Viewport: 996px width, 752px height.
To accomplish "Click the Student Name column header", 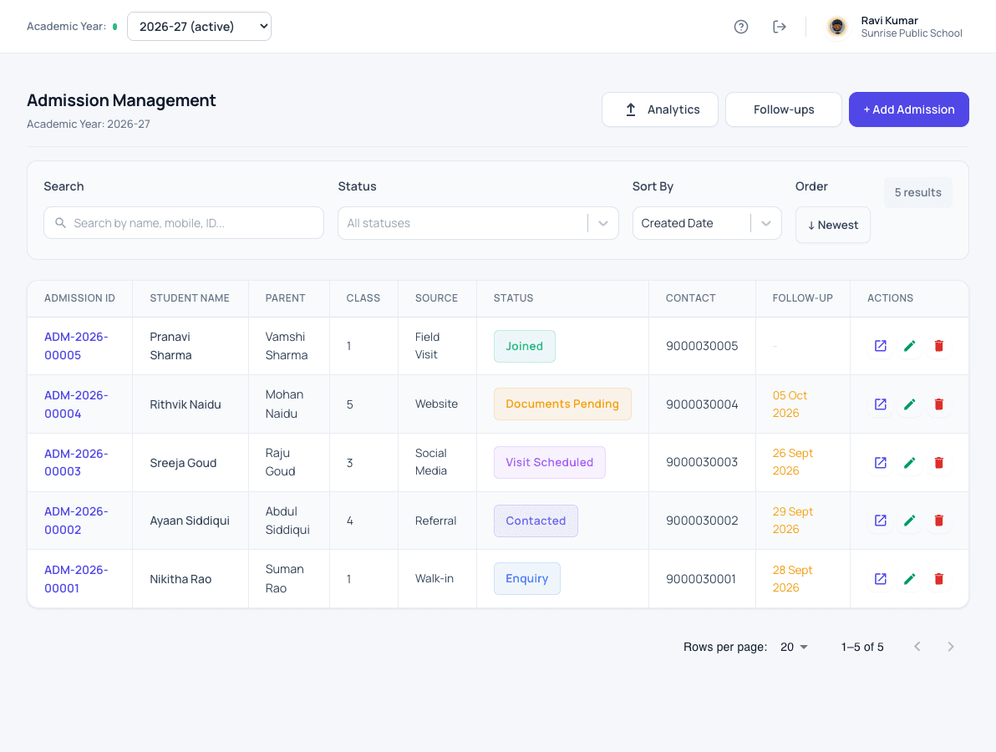I will (190, 298).
